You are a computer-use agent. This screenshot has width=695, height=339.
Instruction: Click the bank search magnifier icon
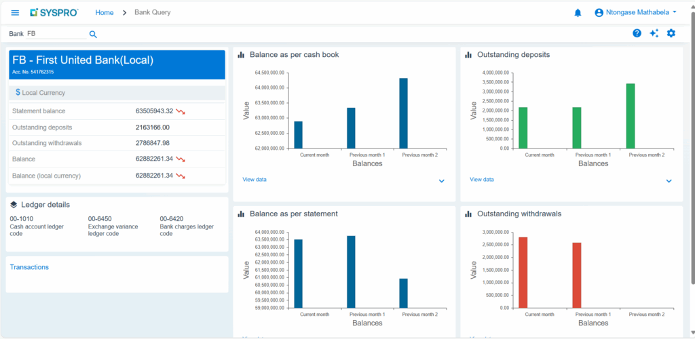93,34
